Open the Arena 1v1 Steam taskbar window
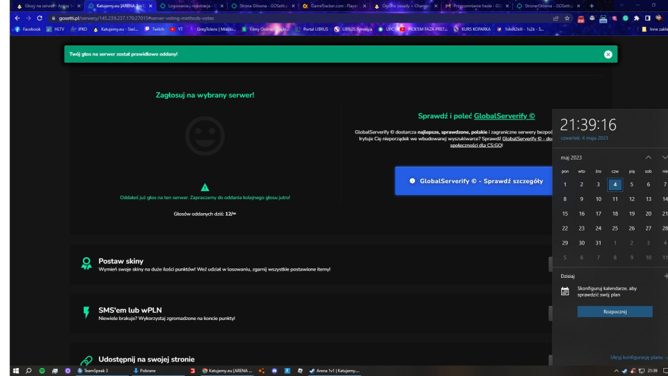Image resolution: width=668 pixels, height=376 pixels. 335,371
